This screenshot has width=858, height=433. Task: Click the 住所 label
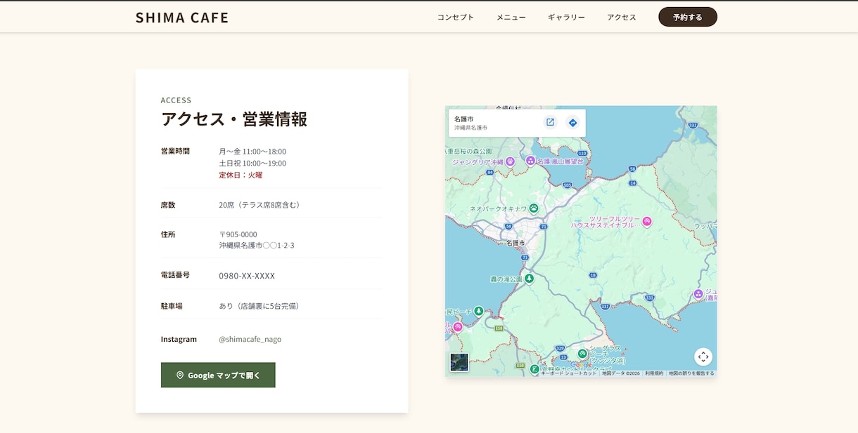(x=168, y=234)
